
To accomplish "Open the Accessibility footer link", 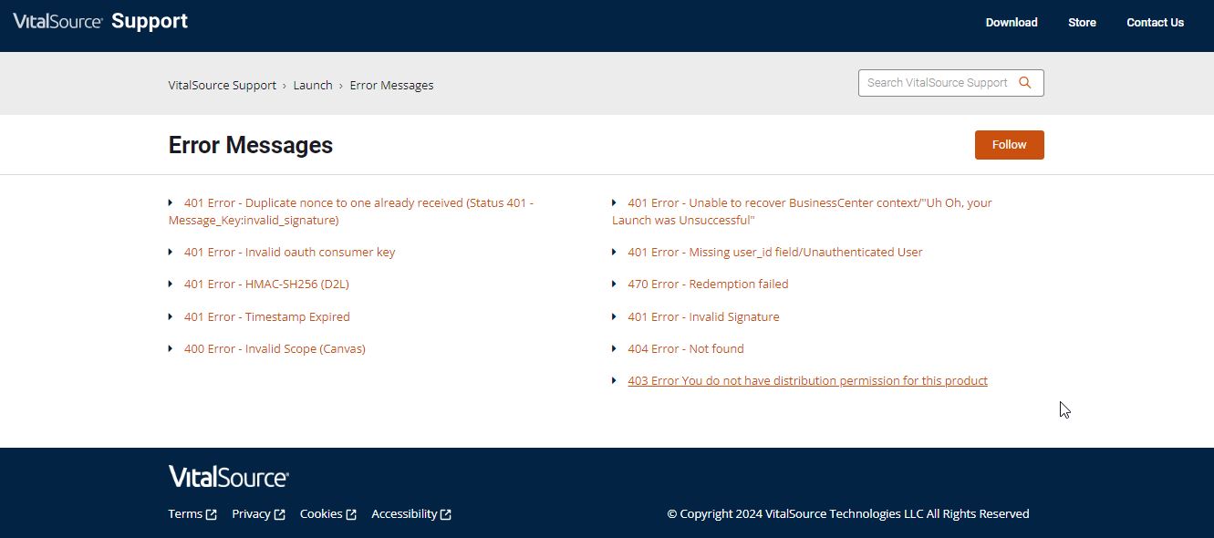I will [404, 514].
